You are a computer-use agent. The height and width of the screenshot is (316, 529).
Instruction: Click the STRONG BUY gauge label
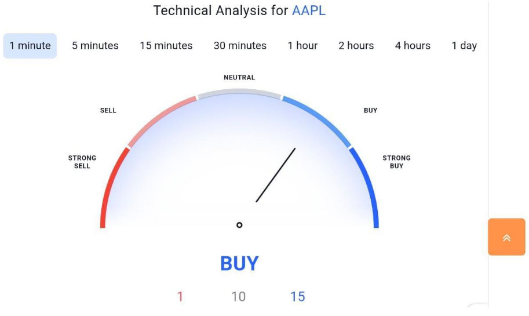click(396, 162)
